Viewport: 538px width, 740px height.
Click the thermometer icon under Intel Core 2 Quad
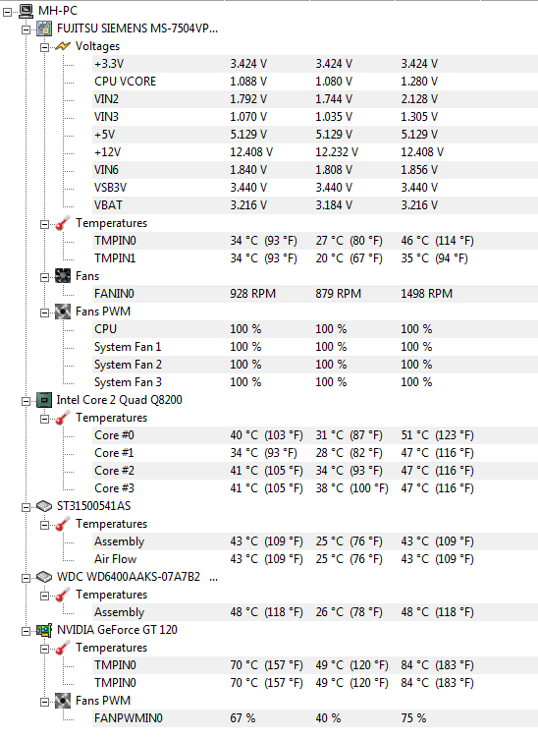(x=63, y=418)
